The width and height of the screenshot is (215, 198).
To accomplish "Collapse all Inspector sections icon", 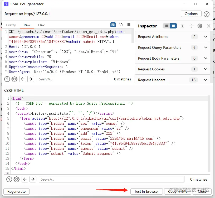I will click(191, 26).
